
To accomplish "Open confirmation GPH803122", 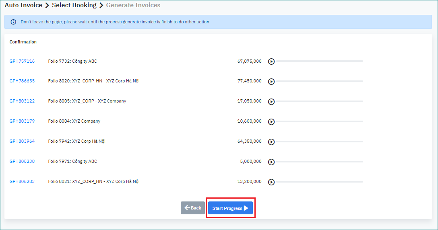I will click(22, 101).
